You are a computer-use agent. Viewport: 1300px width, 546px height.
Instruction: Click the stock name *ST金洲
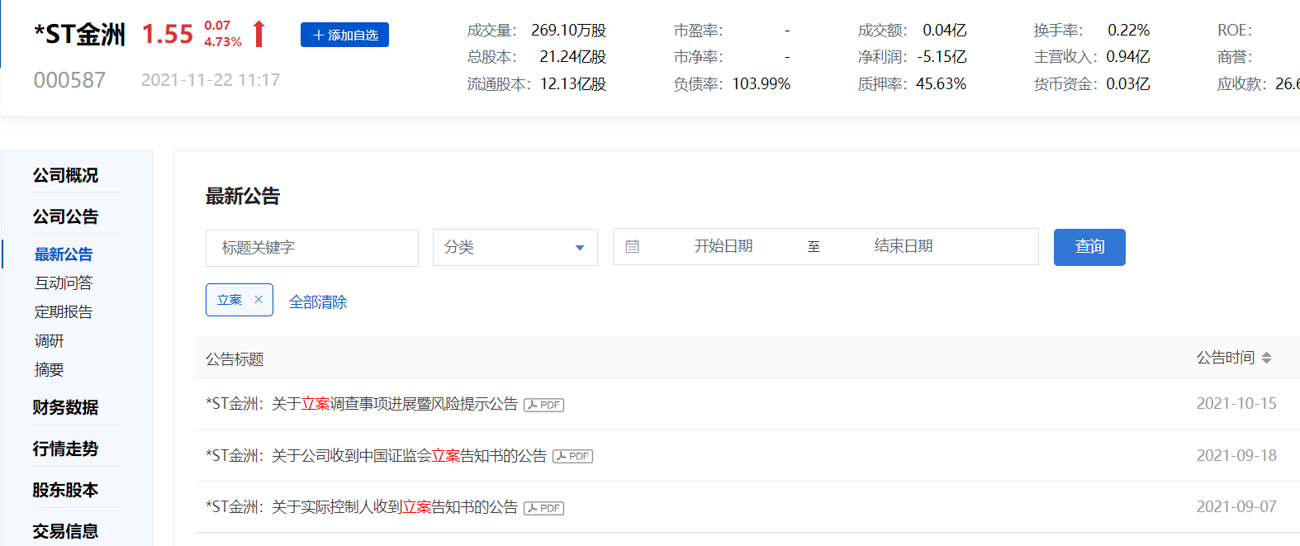(x=79, y=35)
